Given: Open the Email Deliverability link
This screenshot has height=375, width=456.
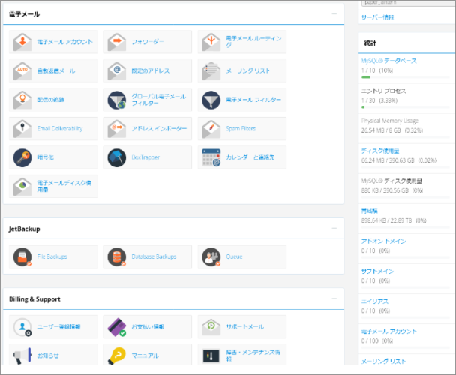Looking at the screenshot, I should click(60, 129).
